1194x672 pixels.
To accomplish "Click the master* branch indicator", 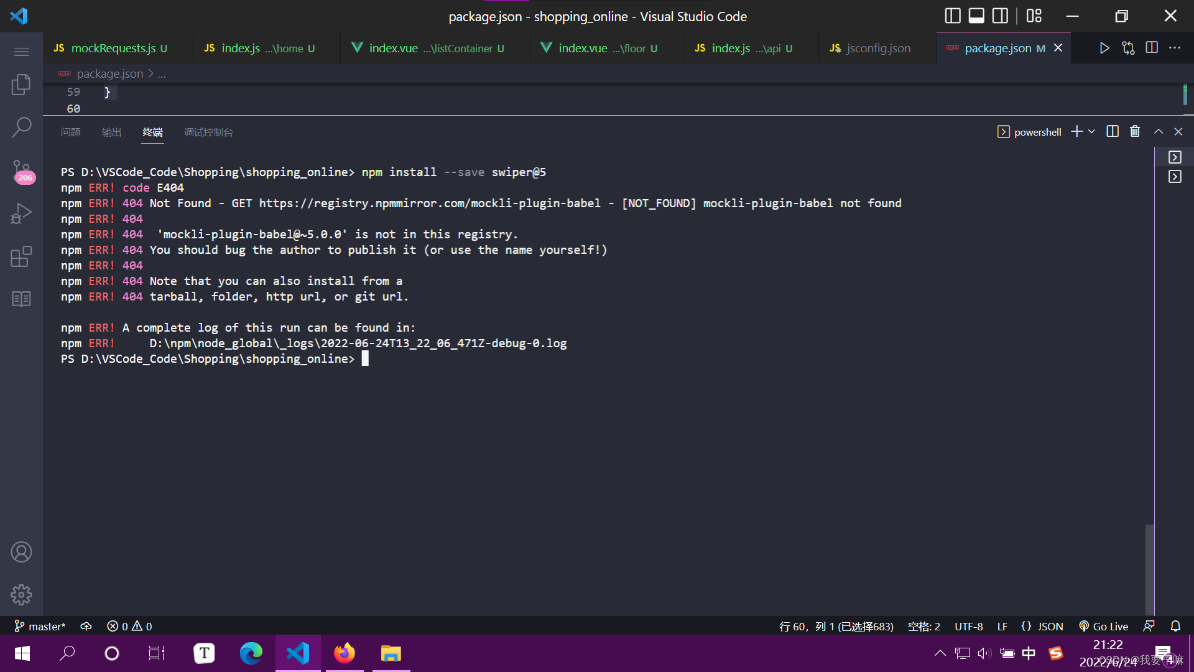I will pos(39,626).
